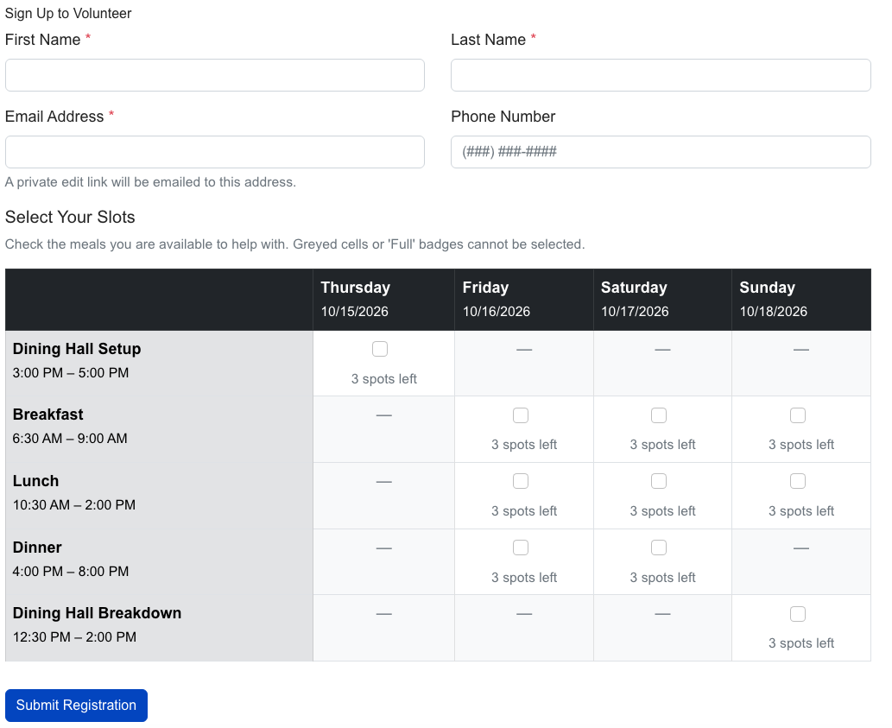Click '4:00 PM – 8:00 PM' time text
This screenshot has width=892, height=728.
[x=71, y=572]
